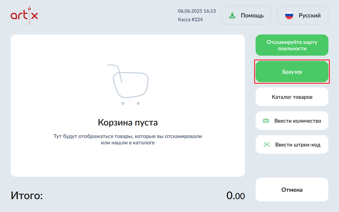
Task: Click the empty cart description text
Action: click(128, 139)
